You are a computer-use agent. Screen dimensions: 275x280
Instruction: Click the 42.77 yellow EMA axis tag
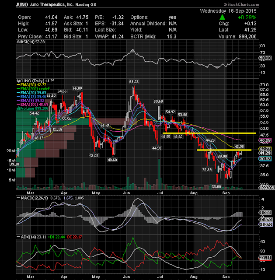(x=265, y=149)
